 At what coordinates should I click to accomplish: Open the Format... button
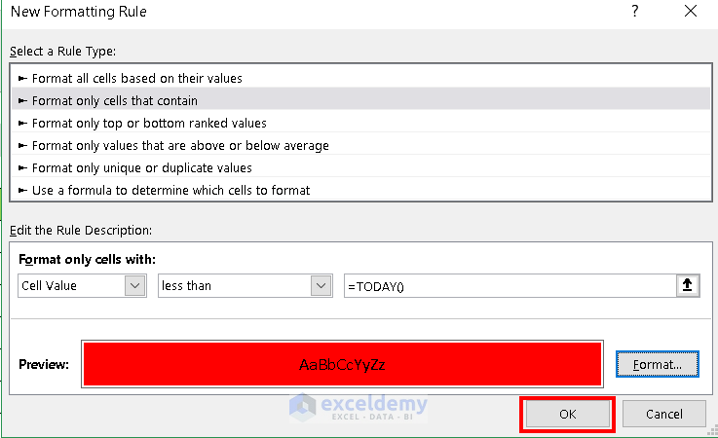click(657, 364)
